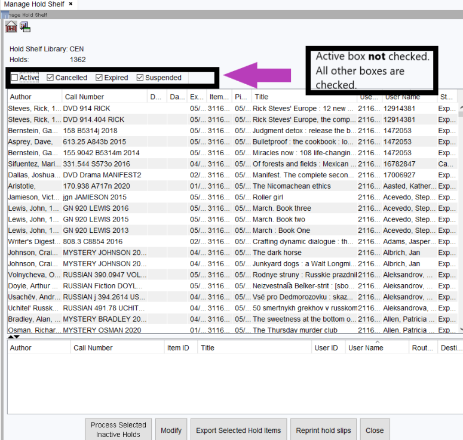The image size is (463, 440).
Task: Click the library building icon in the toolbar
Action: 11,27
